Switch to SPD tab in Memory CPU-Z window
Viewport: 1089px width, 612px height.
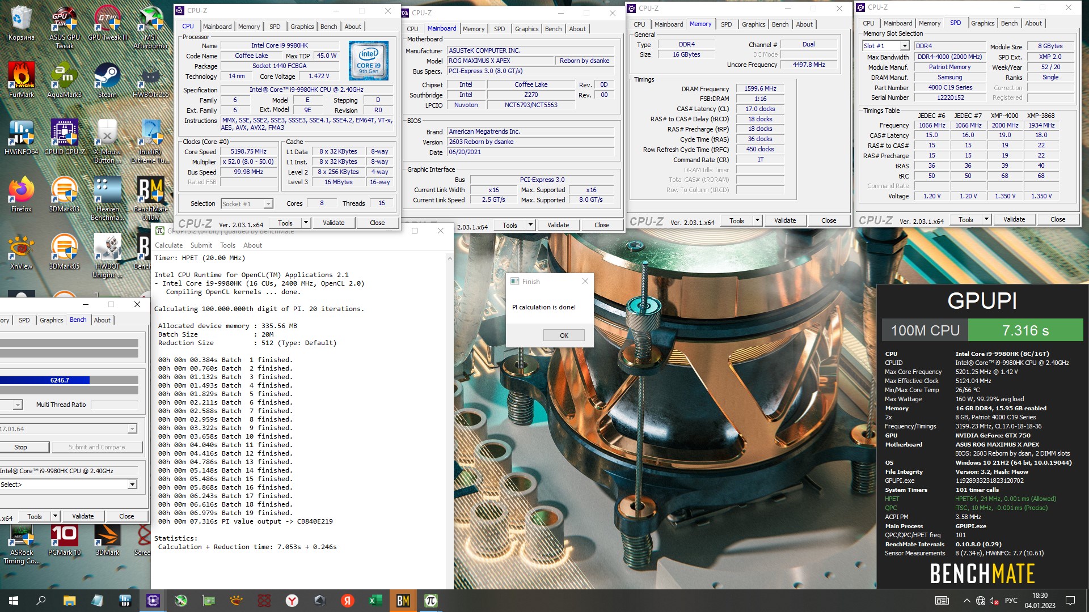(726, 24)
